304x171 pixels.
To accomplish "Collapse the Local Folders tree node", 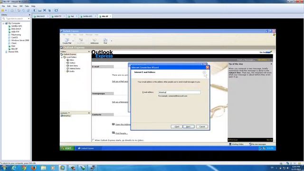I will (x=62, y=57).
